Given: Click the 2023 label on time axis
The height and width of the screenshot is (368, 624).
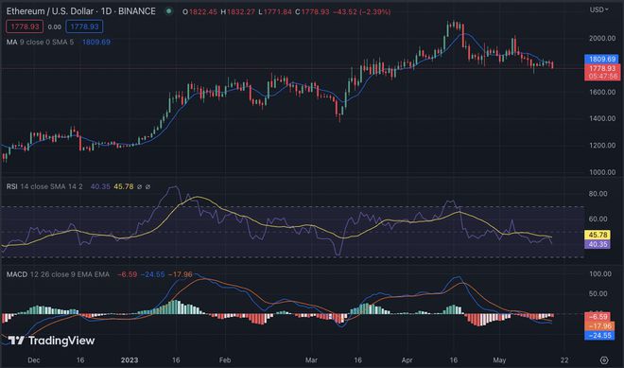Looking at the screenshot, I should [x=130, y=360].
